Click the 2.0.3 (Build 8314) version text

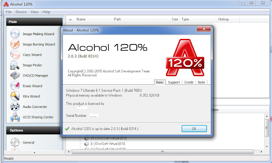[83, 56]
